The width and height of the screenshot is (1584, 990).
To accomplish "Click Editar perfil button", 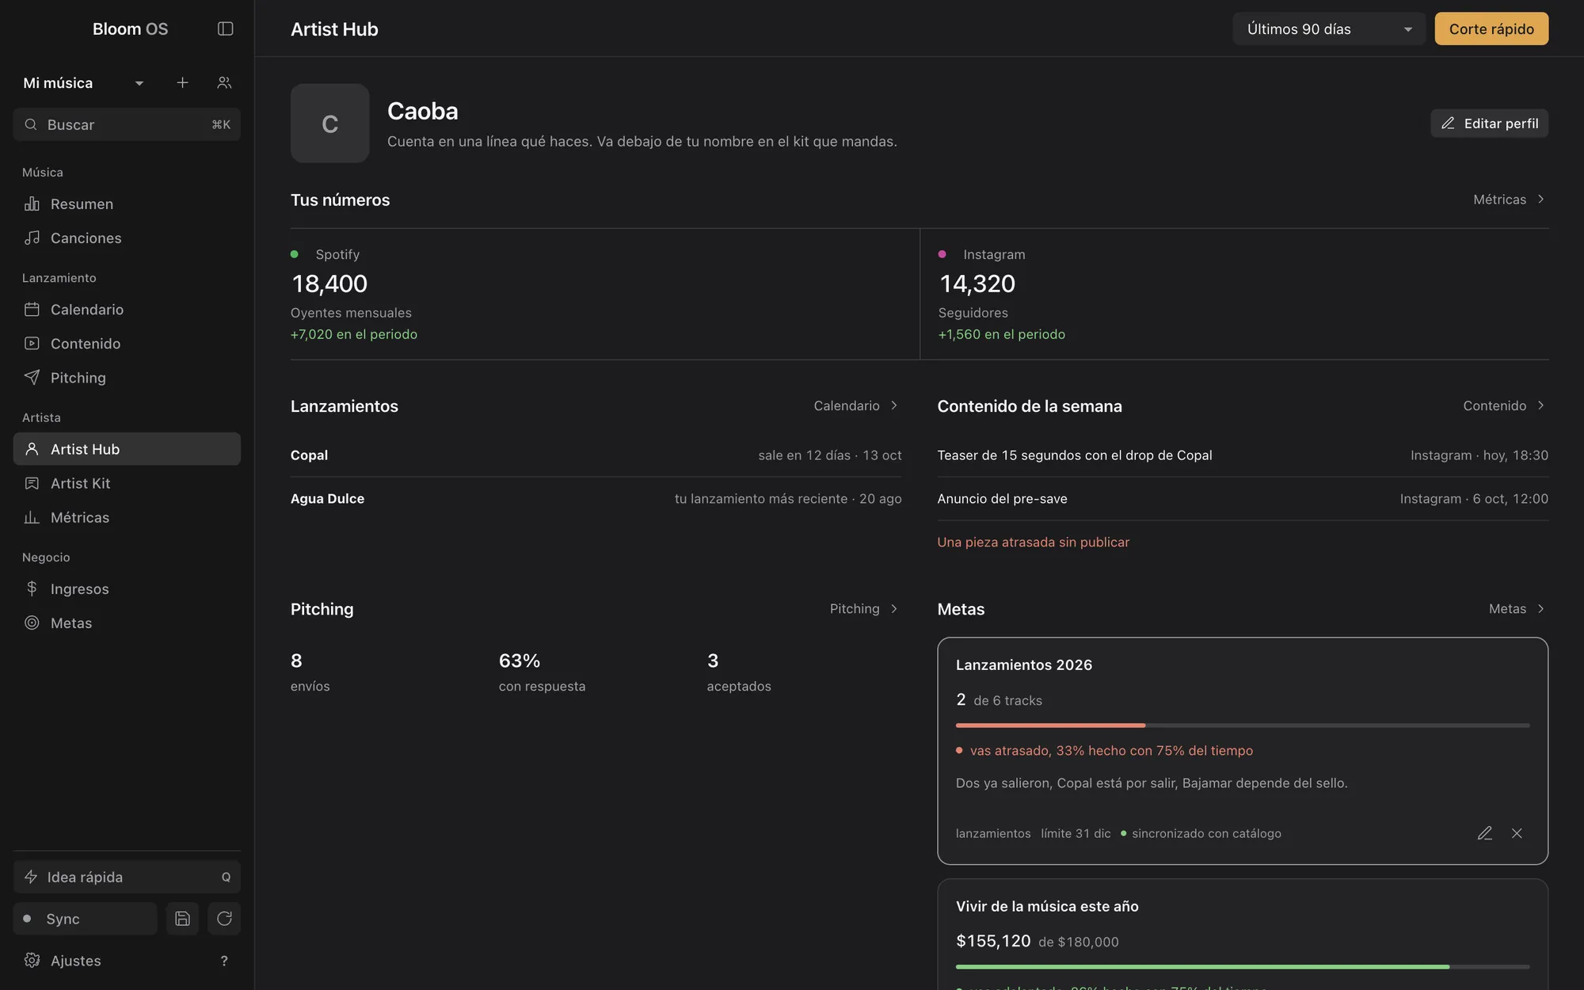I will pyautogui.click(x=1489, y=124).
